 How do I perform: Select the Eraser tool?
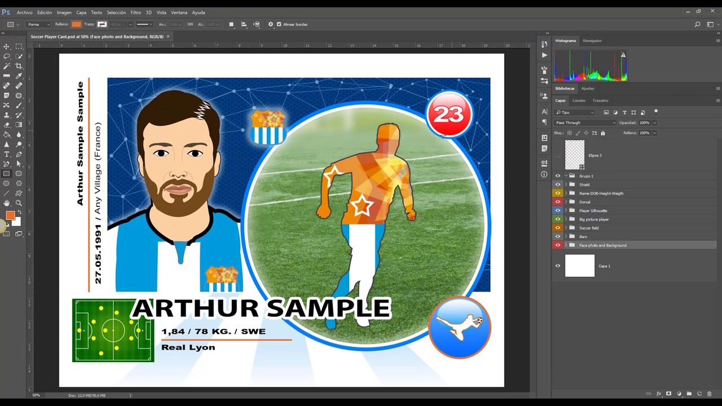click(6, 125)
